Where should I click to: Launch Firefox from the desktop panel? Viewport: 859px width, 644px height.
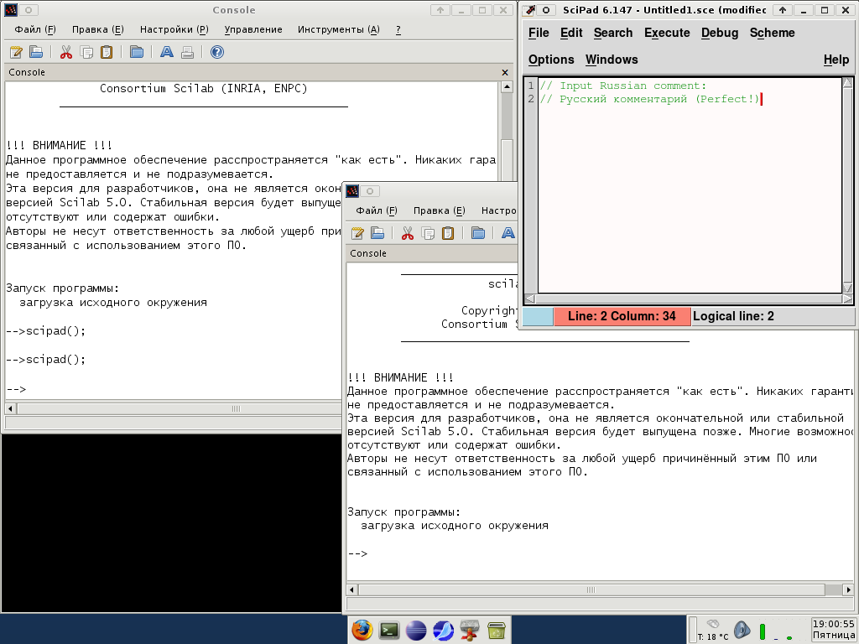click(362, 630)
